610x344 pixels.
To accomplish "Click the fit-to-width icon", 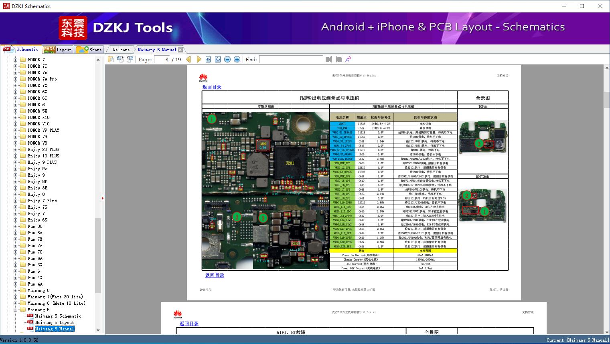I will click(208, 59).
